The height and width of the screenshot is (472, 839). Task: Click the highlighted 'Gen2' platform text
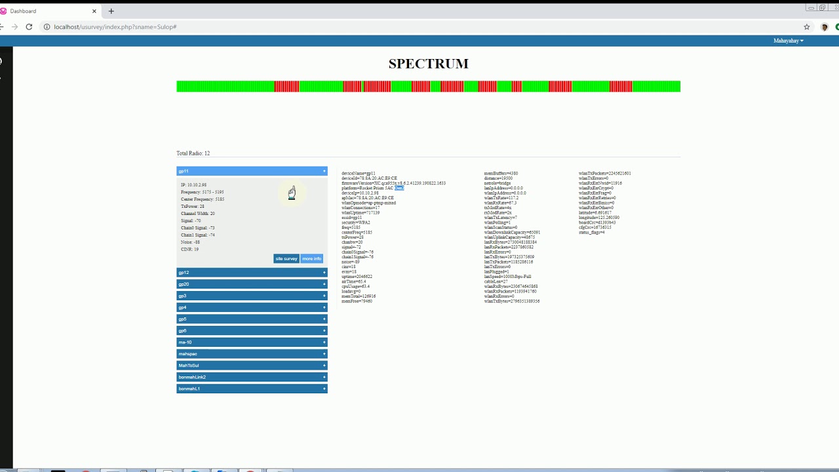tap(399, 188)
